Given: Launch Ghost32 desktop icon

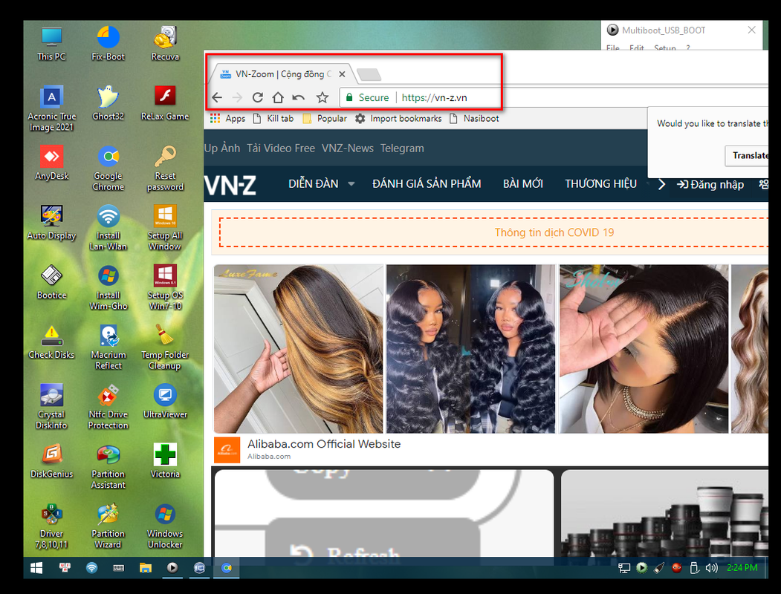Looking at the screenshot, I should [108, 103].
